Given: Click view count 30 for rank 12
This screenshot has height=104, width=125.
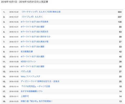Looking at the screenshot, I should pyautogui.click(x=120, y=67).
